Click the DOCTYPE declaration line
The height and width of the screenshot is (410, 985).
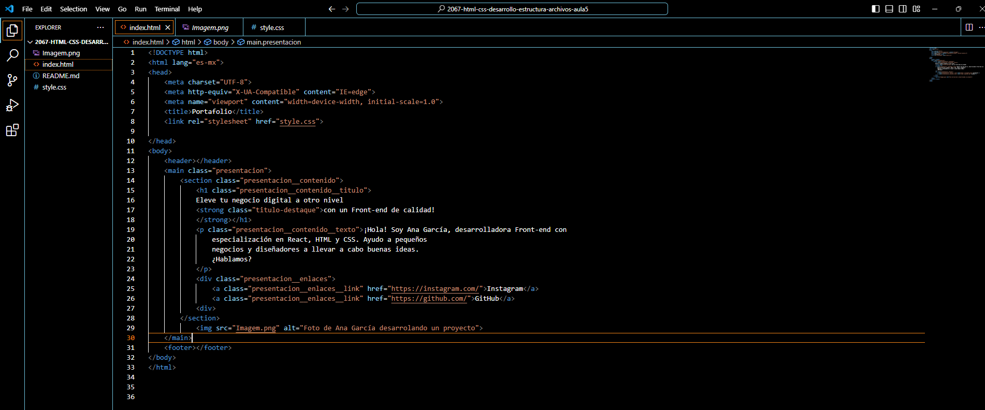[178, 52]
